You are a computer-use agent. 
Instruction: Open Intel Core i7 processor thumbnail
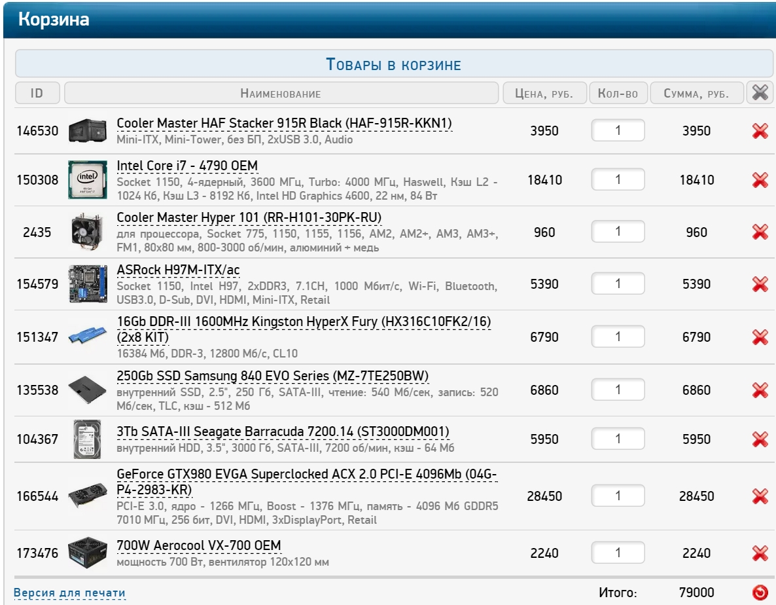tap(88, 179)
